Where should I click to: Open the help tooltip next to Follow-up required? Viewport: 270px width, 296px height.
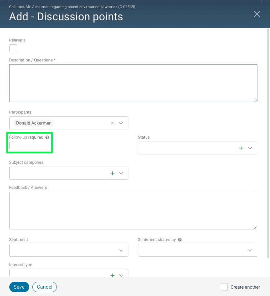point(47,137)
